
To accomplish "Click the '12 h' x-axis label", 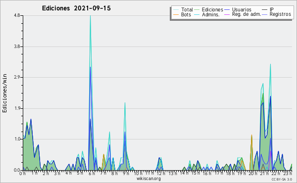I will click(160, 173).
